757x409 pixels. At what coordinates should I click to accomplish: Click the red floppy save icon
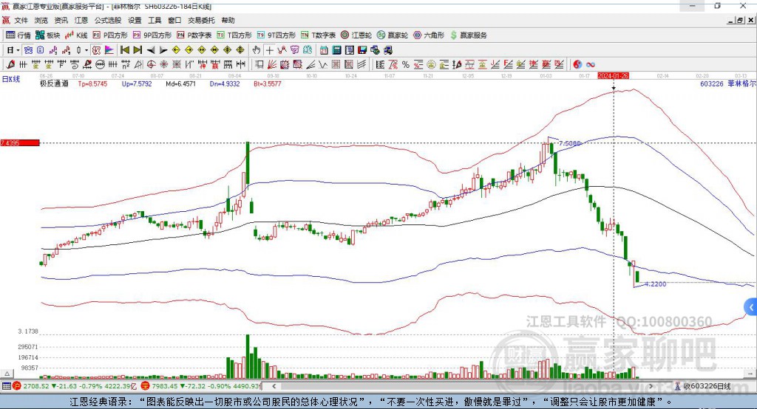[362, 50]
